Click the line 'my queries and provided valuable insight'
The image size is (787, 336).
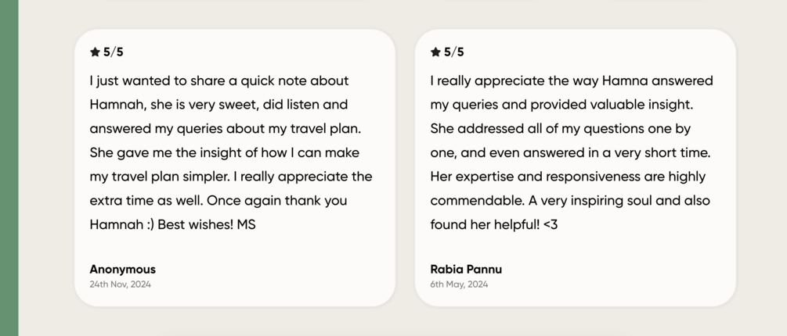click(561, 104)
